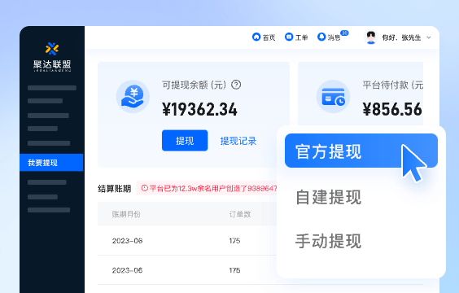The image size is (459, 293).
Task: Click the 首页 text in top navigation
Action: (x=269, y=37)
